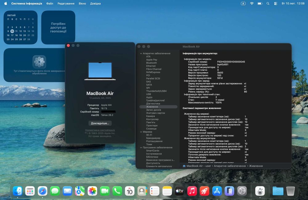This screenshot has height=200, width=308.
Task: Open the Нормативна сертифікація link
Action: [100, 130]
